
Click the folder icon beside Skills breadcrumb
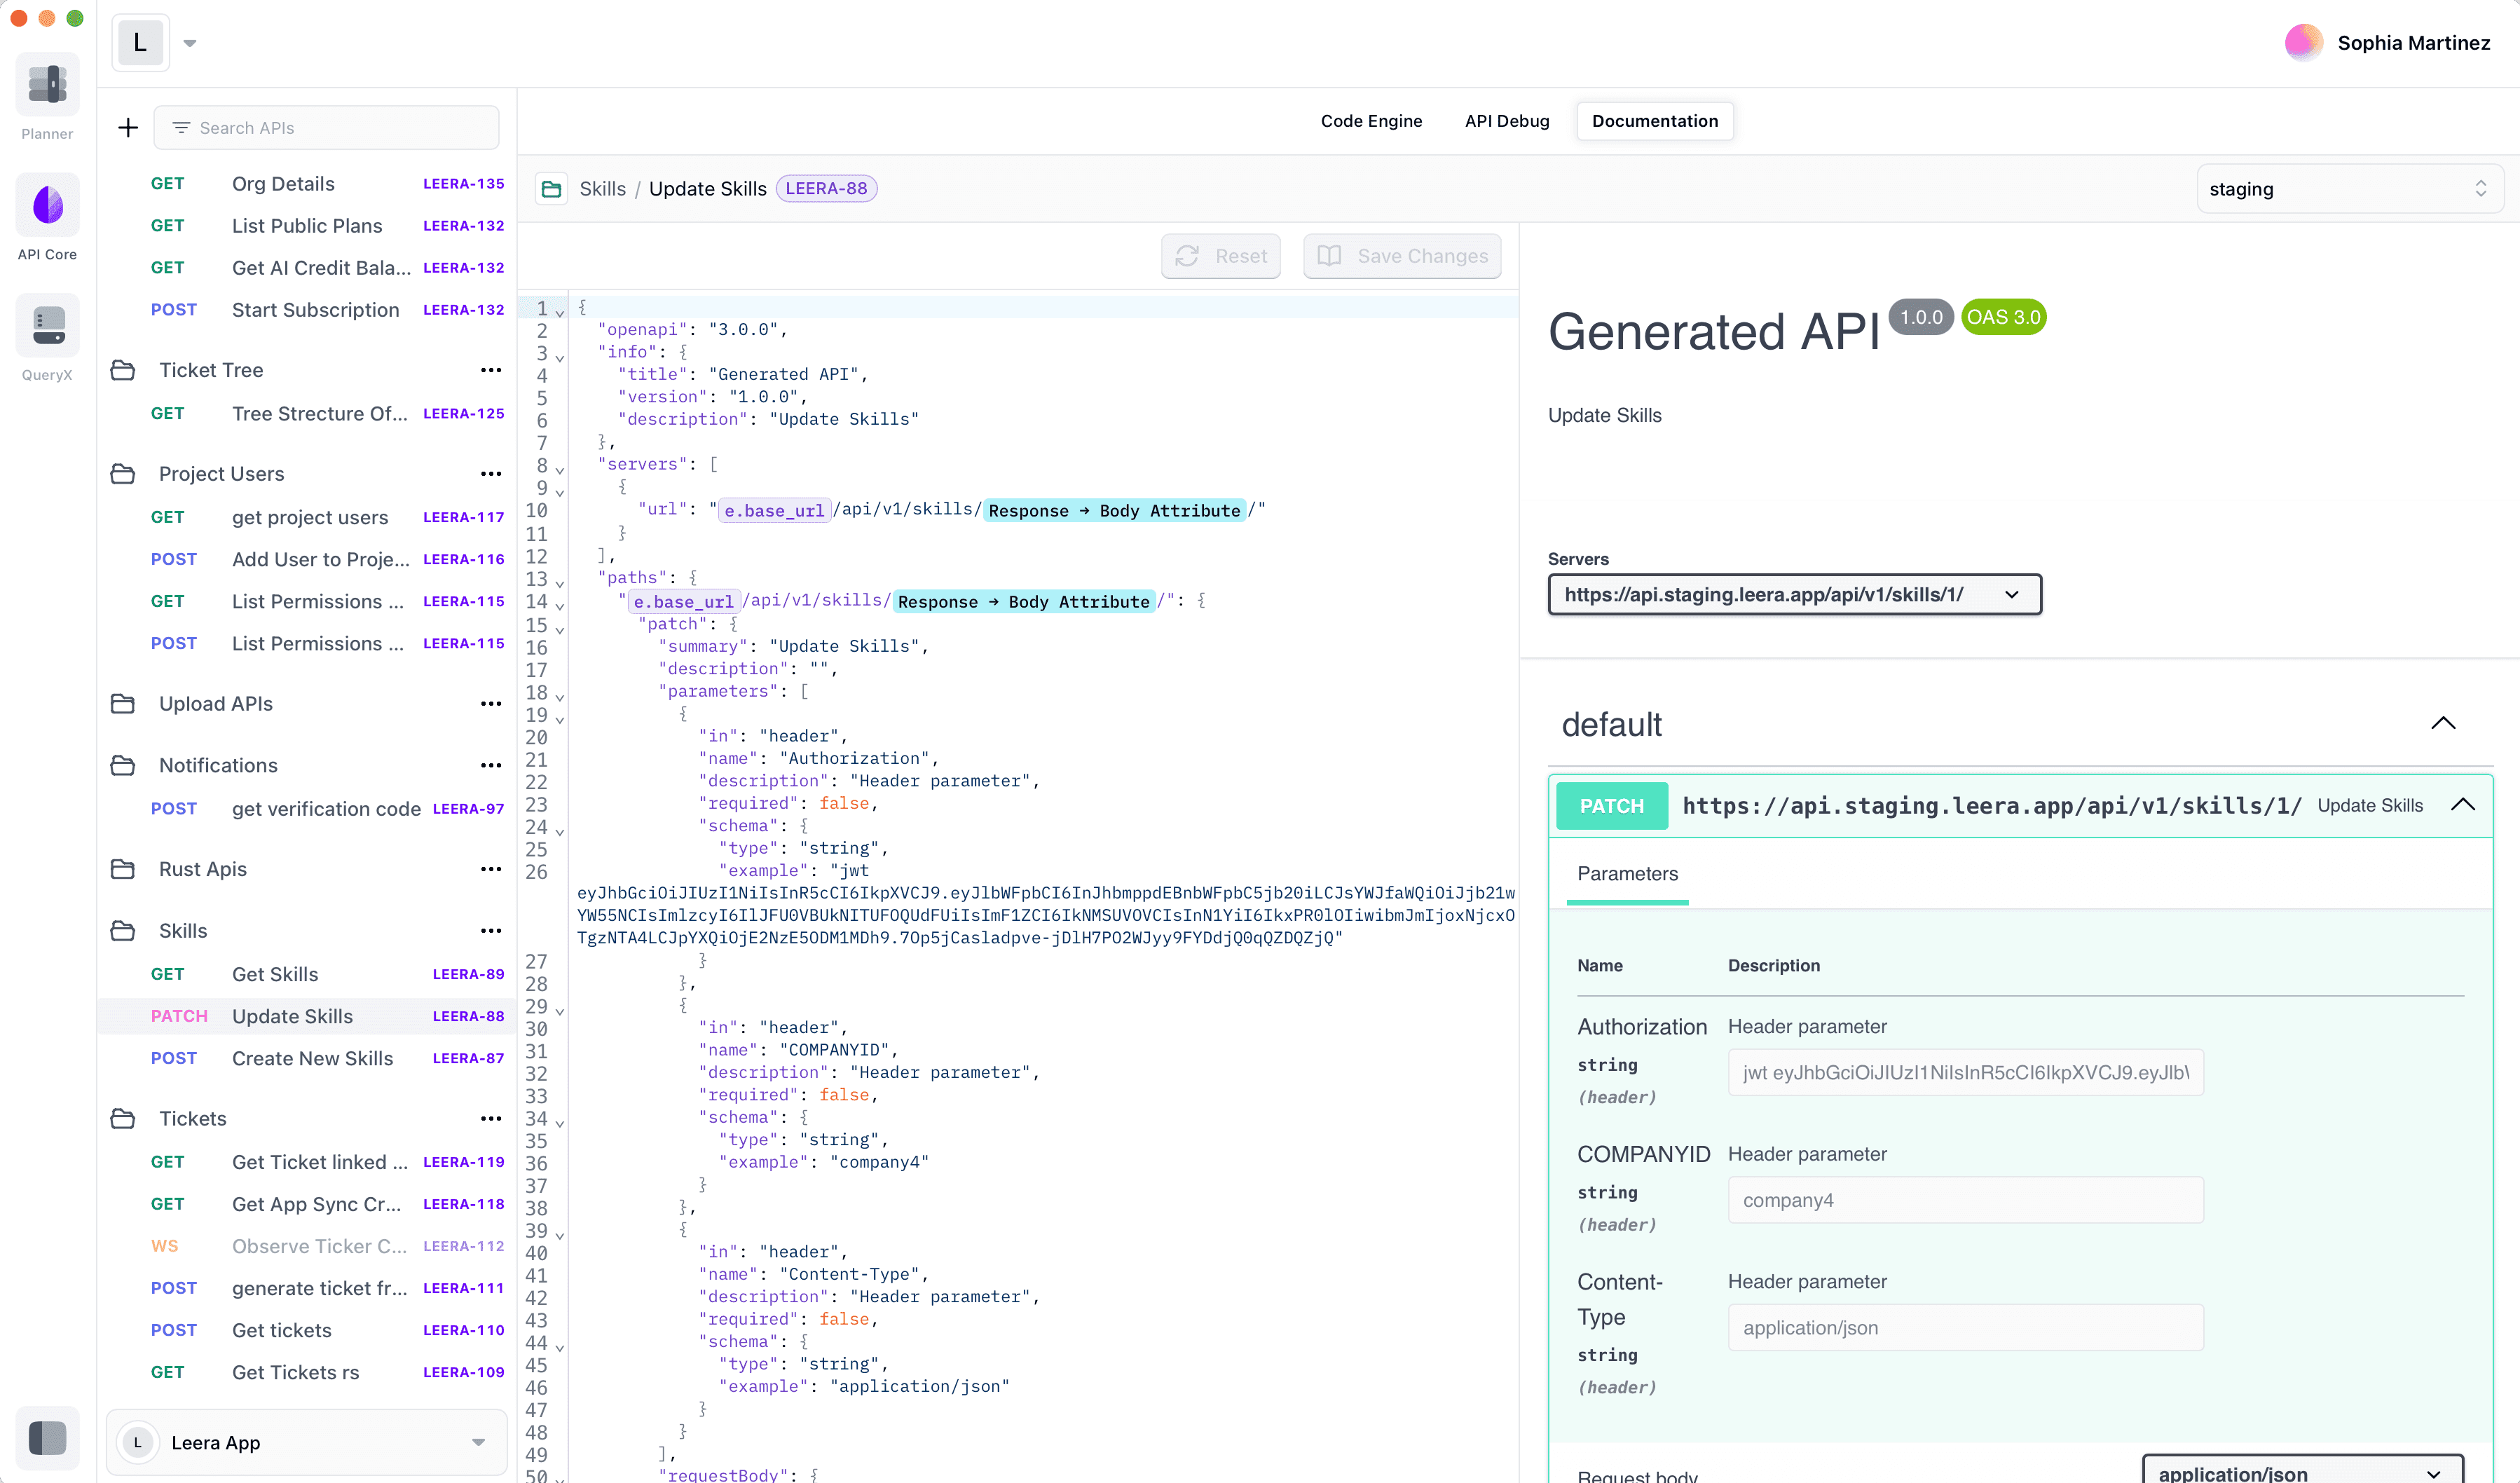pyautogui.click(x=551, y=189)
